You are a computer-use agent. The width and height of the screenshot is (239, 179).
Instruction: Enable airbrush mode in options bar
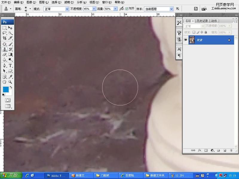(x=121, y=9)
